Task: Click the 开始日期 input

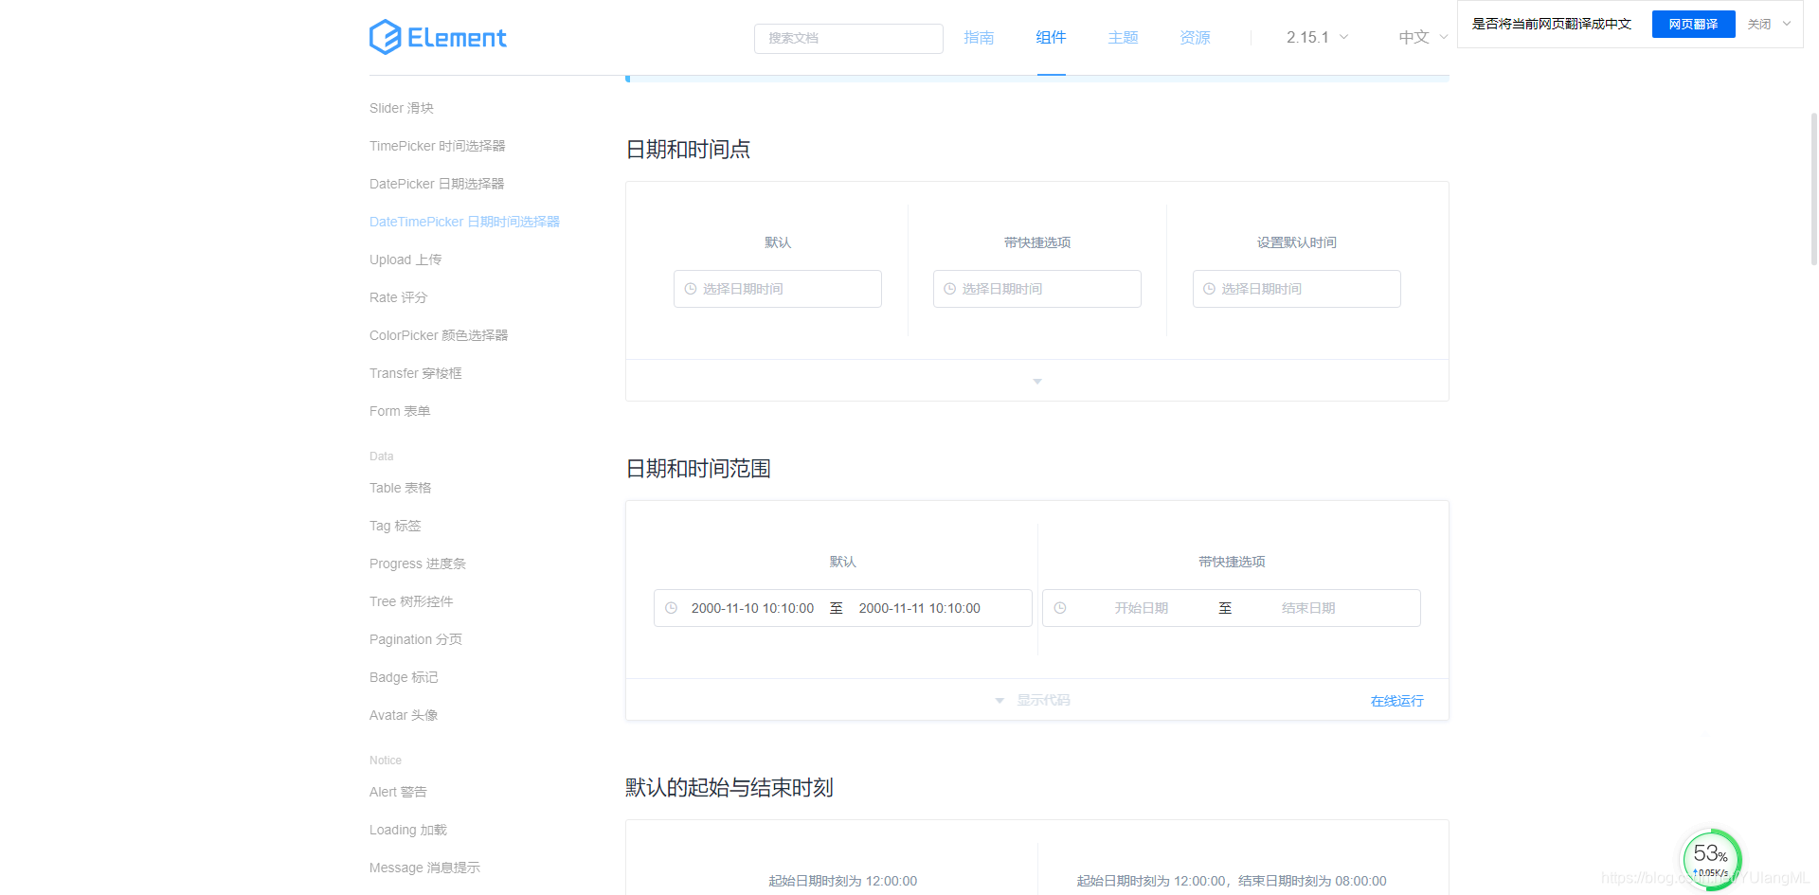Action: (1141, 608)
